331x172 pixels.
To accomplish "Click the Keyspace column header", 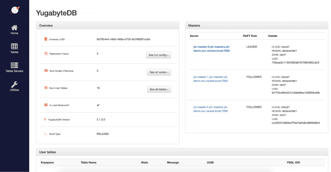I will coord(47,162).
